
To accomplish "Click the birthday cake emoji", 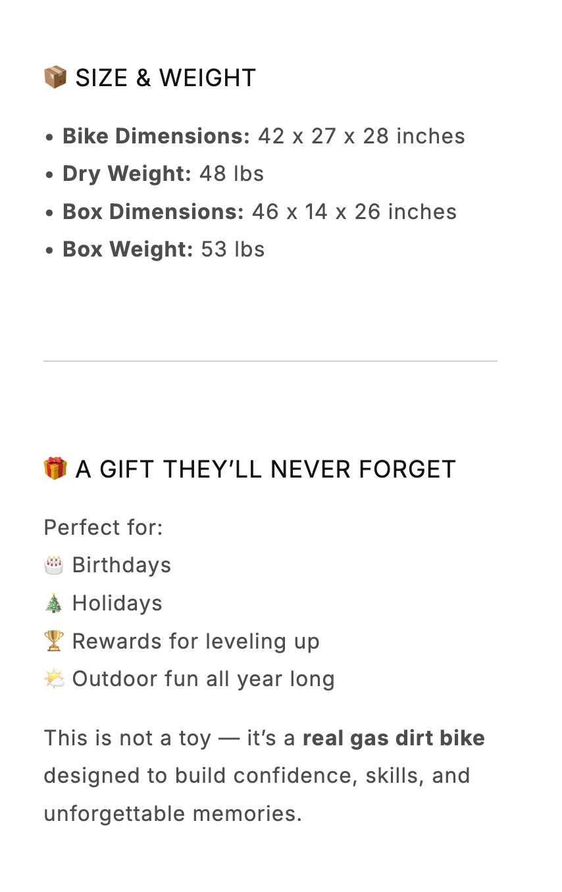I will [x=54, y=564].
